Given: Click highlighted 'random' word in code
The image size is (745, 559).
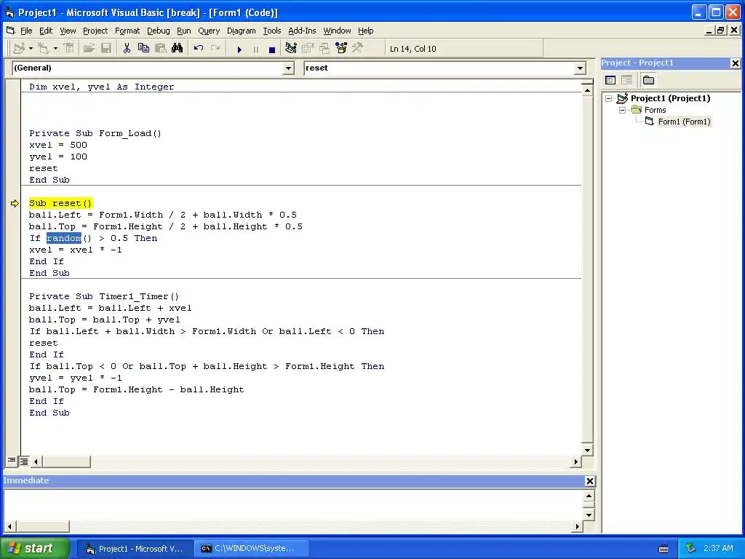Looking at the screenshot, I should coord(64,238).
